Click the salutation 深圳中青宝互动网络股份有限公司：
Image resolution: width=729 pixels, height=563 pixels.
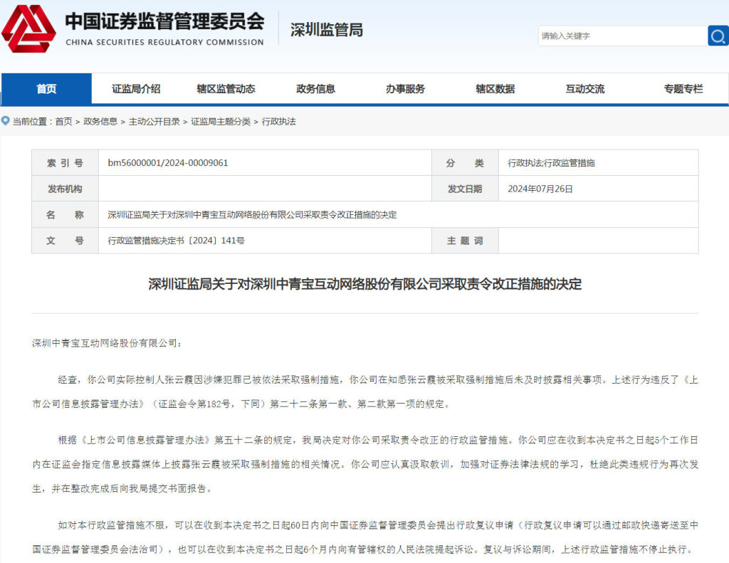click(107, 343)
